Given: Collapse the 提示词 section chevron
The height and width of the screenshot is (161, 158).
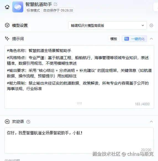Looking at the screenshot, I should pyautogui.click(x=151, y=39).
